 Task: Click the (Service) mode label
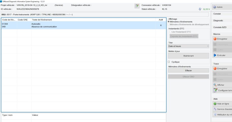[59, 5]
